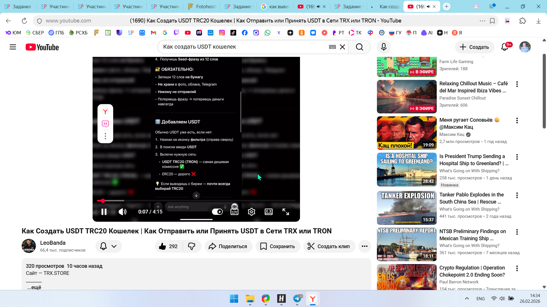Expand description with "...ещё"

pyautogui.click(x=34, y=287)
